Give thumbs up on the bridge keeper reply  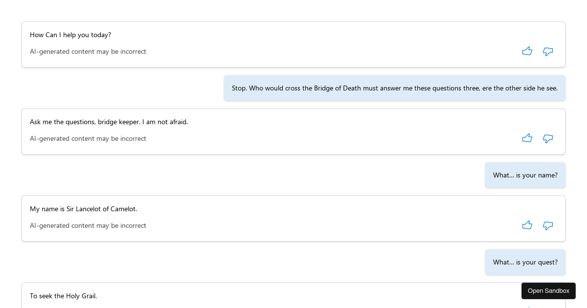pyautogui.click(x=527, y=138)
